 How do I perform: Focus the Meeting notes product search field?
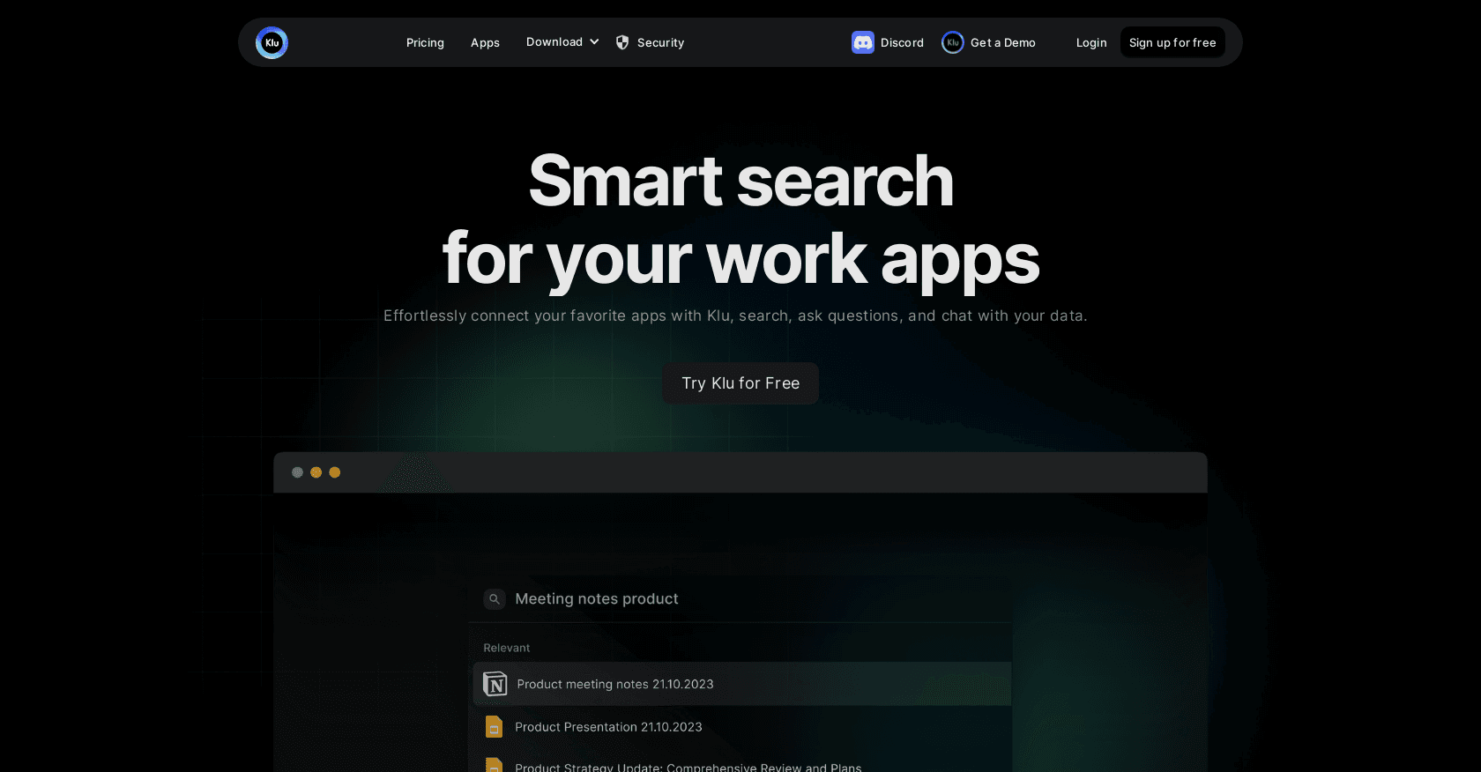pyautogui.click(x=740, y=599)
